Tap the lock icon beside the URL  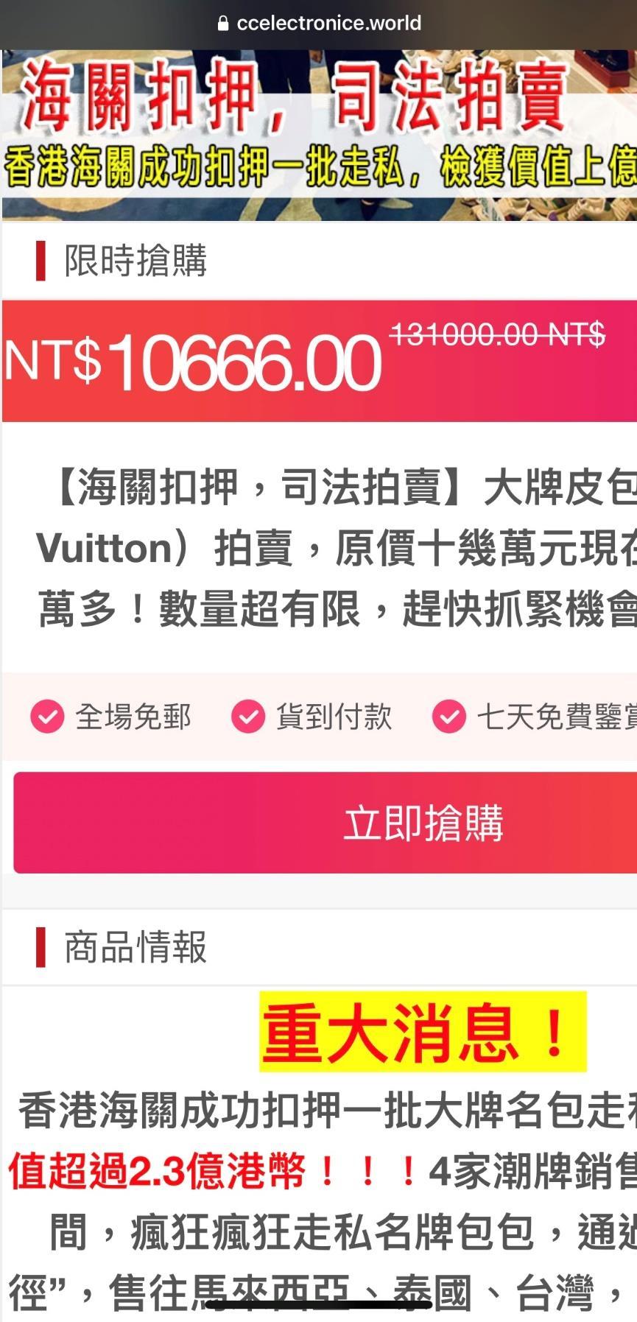[x=223, y=24]
